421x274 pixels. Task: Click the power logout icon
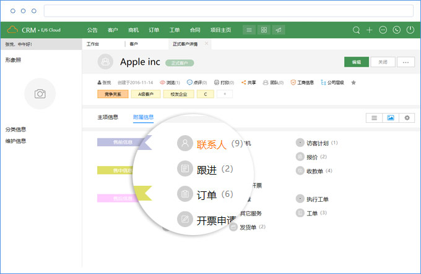pyautogui.click(x=410, y=30)
